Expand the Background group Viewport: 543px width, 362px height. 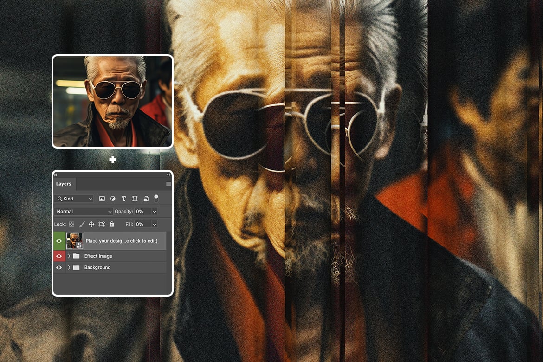pos(69,267)
